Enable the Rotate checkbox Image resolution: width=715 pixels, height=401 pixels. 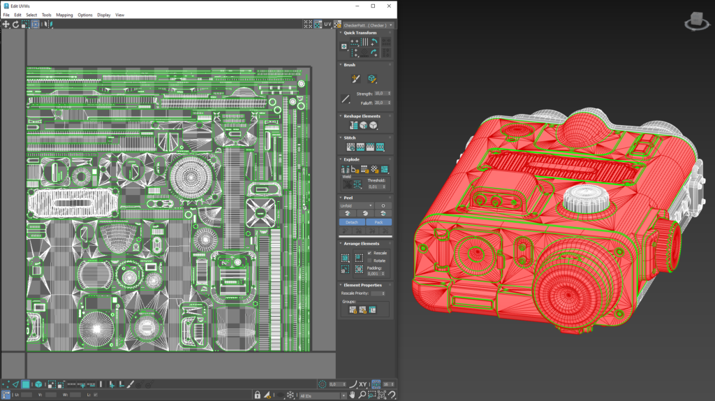tap(369, 261)
